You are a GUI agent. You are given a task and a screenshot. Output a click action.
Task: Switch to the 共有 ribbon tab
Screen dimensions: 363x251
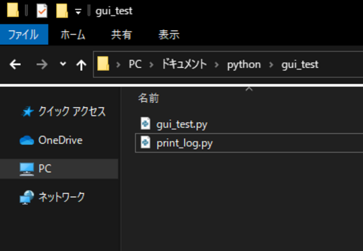(121, 35)
